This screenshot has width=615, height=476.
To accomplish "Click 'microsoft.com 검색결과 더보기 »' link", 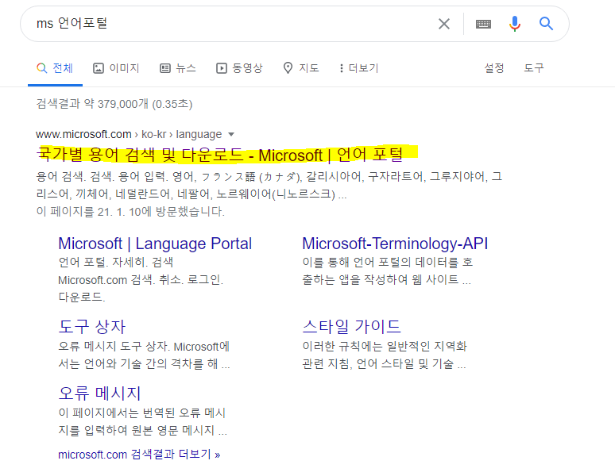I will 139,455.
